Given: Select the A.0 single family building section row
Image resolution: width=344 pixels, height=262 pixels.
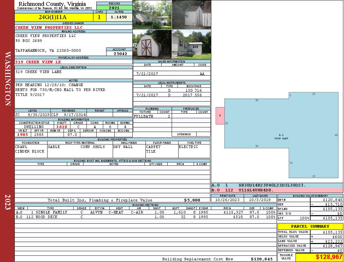Looking at the screenshot, I should pyautogui.click(x=145, y=212).
